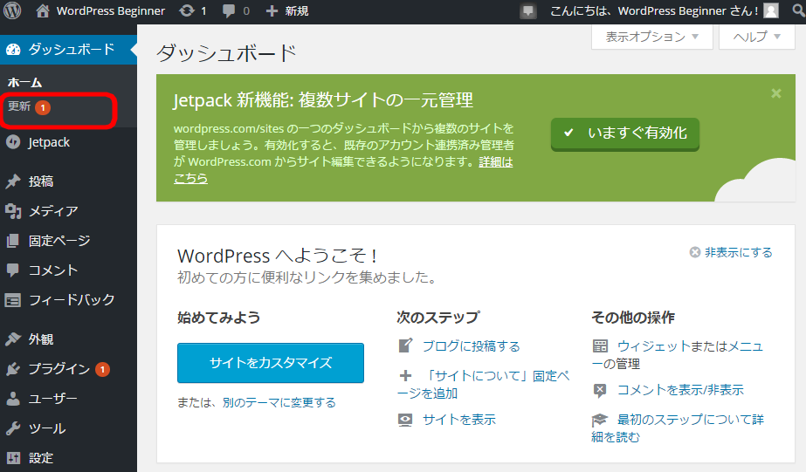Image resolution: width=806 pixels, height=472 pixels.
Task: Expand the ヘルプ dropdown
Action: point(756,37)
